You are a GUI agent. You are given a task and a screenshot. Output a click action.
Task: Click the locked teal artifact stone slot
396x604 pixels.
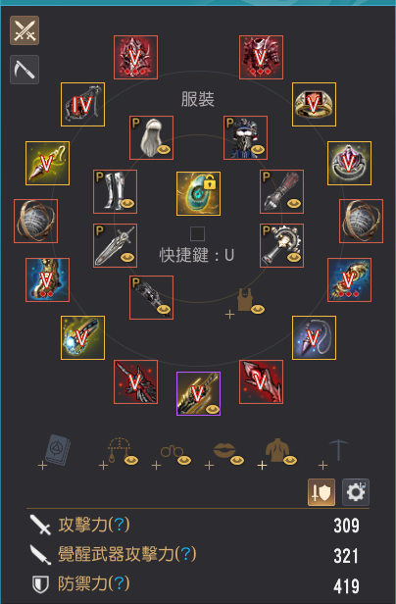click(x=198, y=194)
